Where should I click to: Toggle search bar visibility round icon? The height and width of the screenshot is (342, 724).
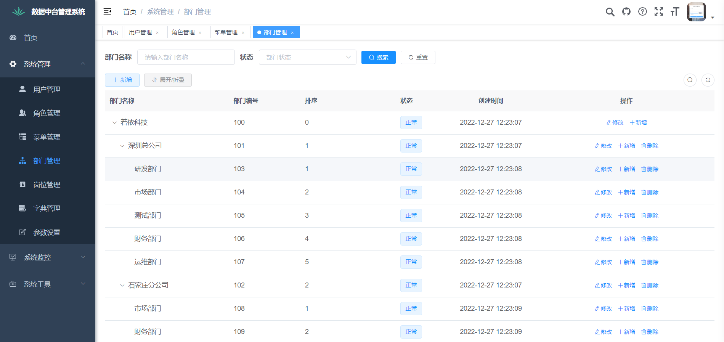pos(690,80)
